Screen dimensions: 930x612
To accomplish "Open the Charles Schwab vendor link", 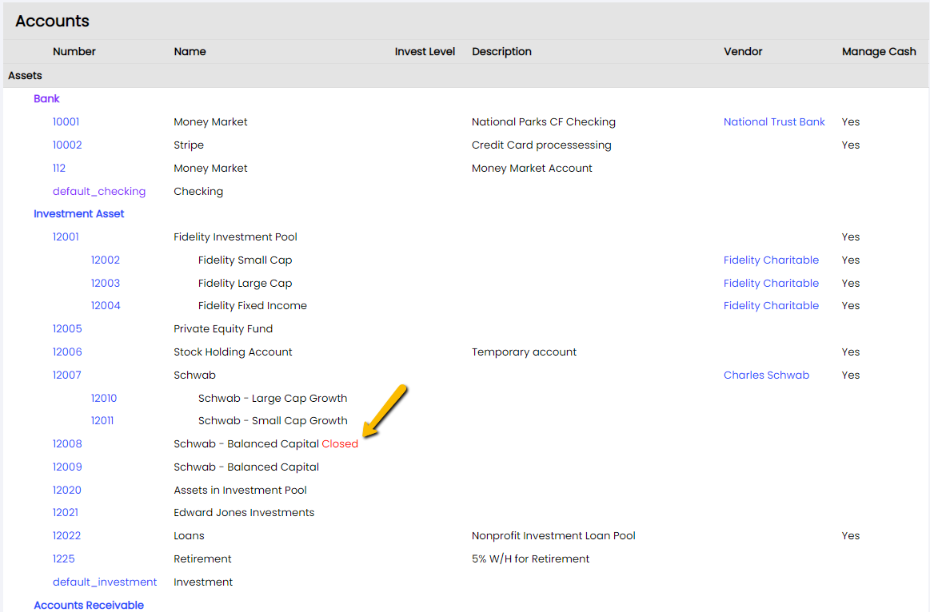I will click(766, 375).
